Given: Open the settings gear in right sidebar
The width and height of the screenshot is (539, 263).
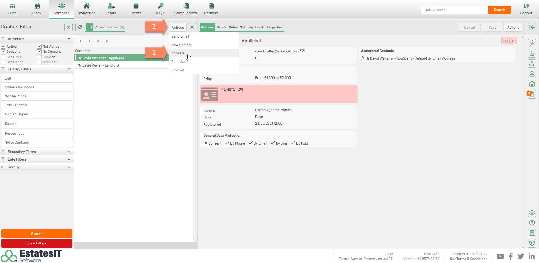Looking at the screenshot, I should [x=532, y=213].
